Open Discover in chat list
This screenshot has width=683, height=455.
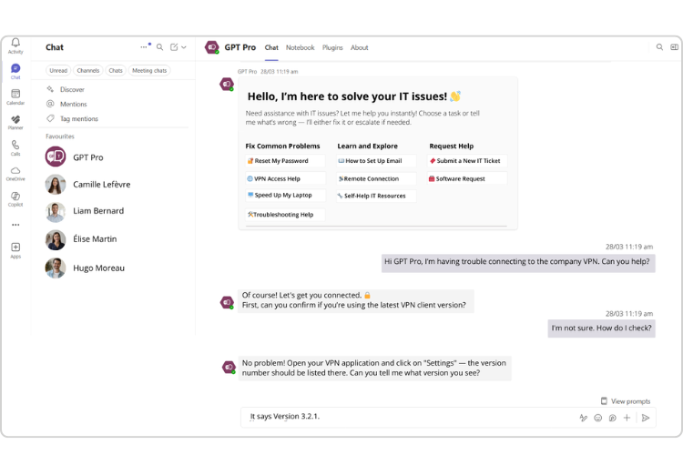72,89
